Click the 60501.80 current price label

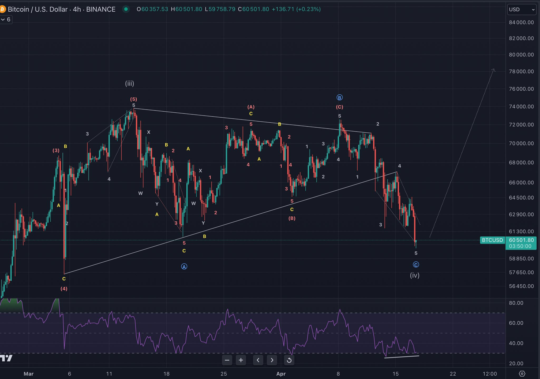521,240
